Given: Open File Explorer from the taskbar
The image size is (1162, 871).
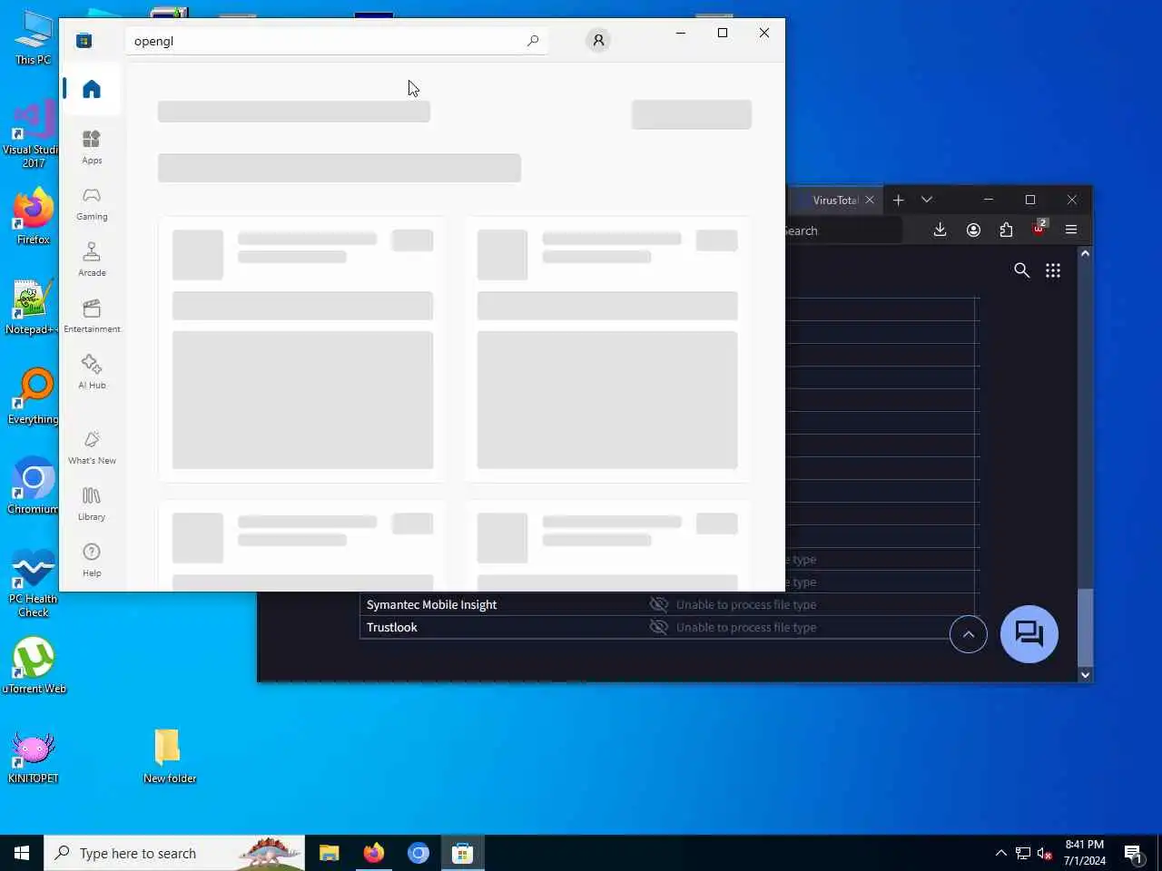Looking at the screenshot, I should click(x=329, y=853).
